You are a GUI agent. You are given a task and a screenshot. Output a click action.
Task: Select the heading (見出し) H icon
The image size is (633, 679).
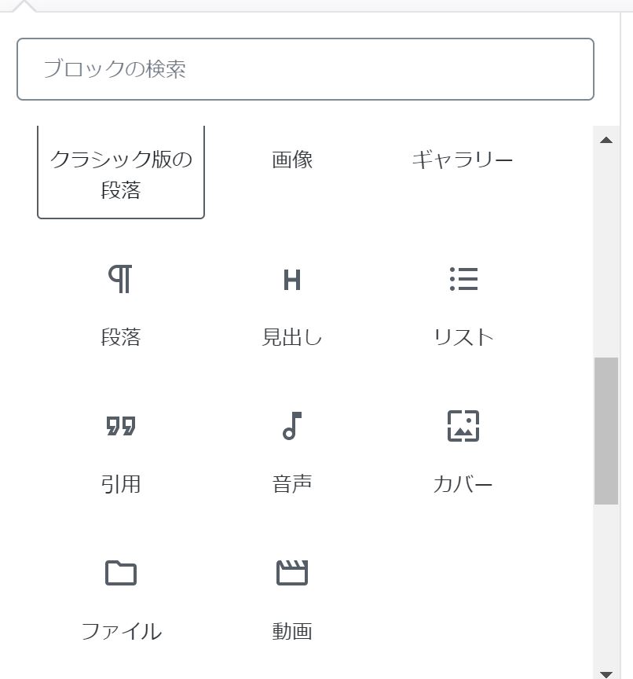pos(291,280)
